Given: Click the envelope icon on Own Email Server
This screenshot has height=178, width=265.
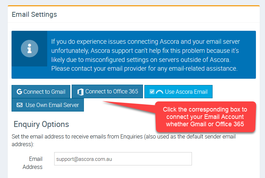Looking at the screenshot, I should [20, 105].
